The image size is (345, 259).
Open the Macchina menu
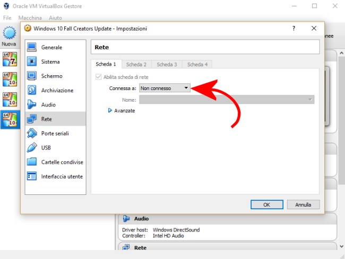pos(30,18)
